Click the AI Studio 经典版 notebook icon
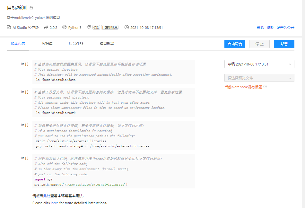 (x=9, y=28)
